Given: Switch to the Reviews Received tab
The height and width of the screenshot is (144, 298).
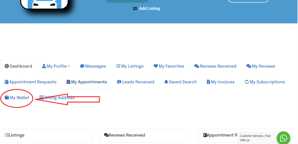Looking at the screenshot, I should coord(215,66).
